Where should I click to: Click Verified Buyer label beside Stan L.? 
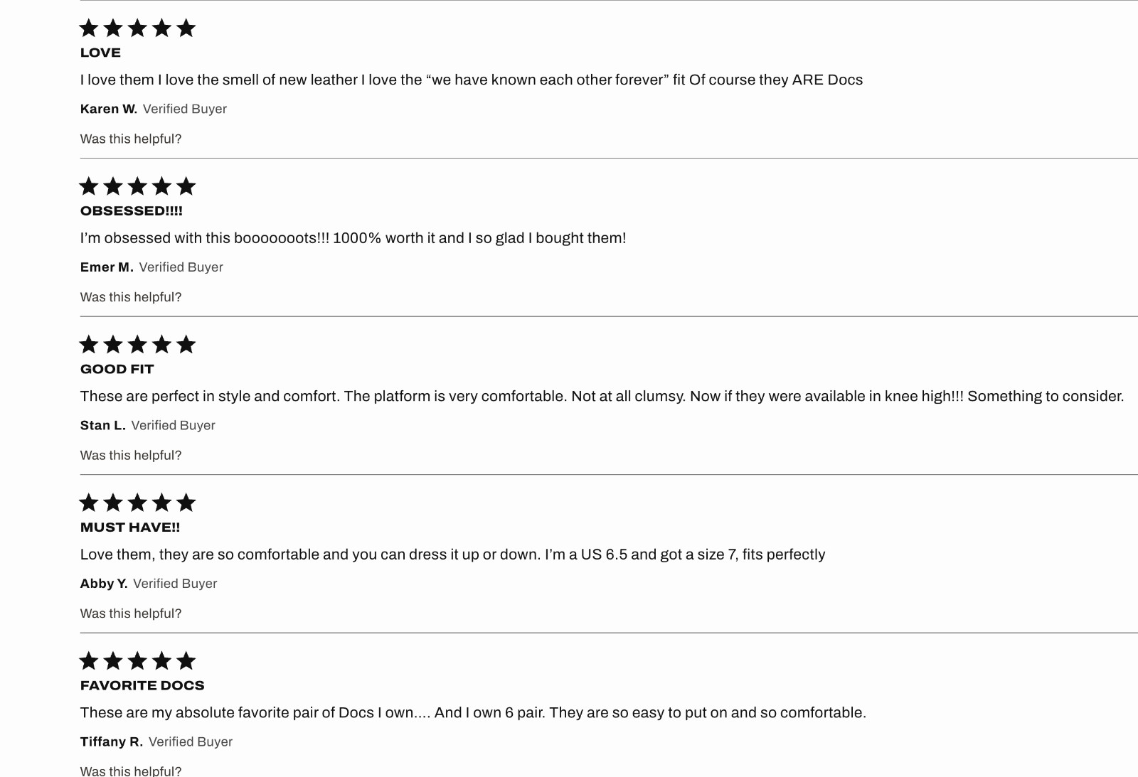click(x=173, y=425)
